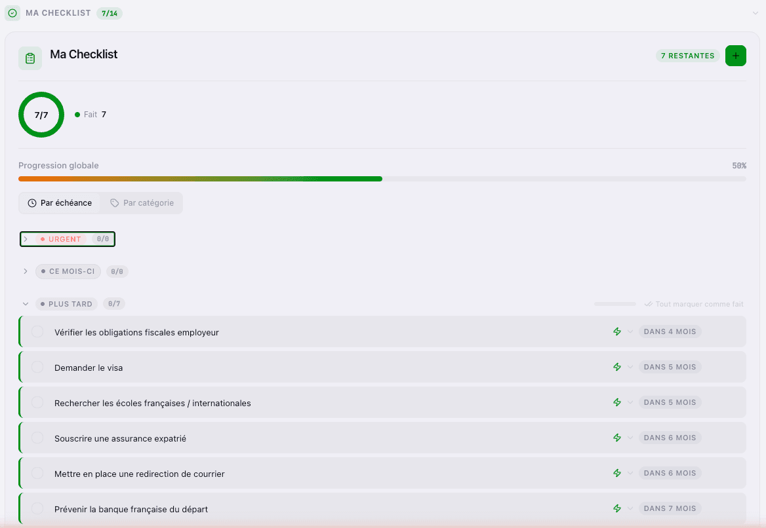Click the double-check icon near 'Tout marquer comme fait'
The height and width of the screenshot is (528, 766).
pyautogui.click(x=649, y=304)
